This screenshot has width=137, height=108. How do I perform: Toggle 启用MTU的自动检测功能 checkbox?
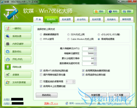[x=41, y=70]
